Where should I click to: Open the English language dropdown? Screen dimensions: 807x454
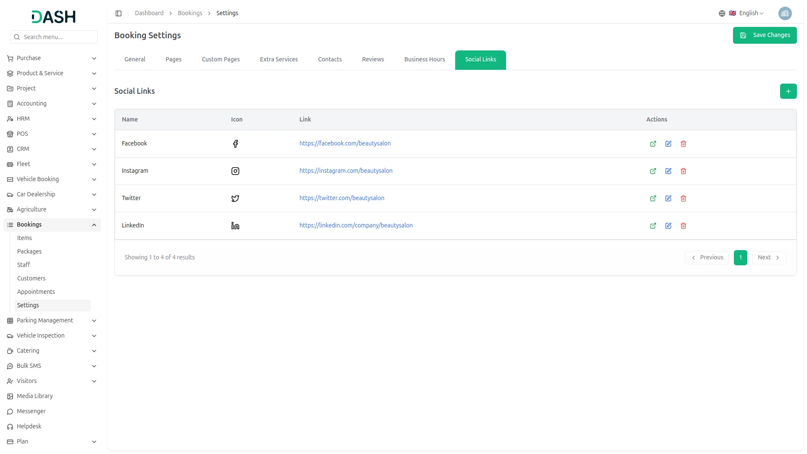pyautogui.click(x=746, y=13)
